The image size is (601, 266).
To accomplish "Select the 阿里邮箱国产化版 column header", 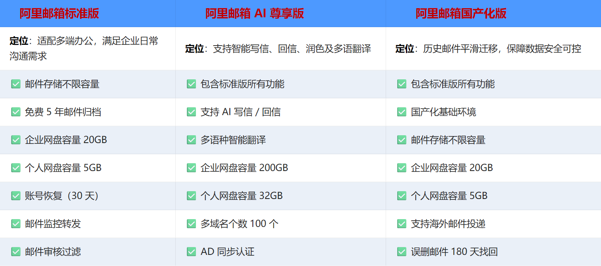I will pos(461,14).
